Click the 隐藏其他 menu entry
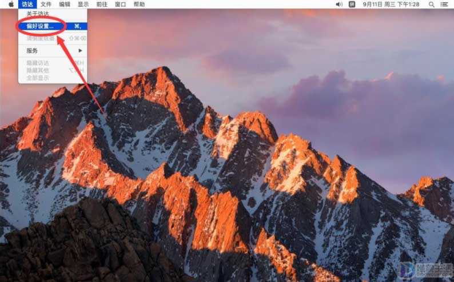Viewport: 454px width, 282px height. [x=53, y=70]
